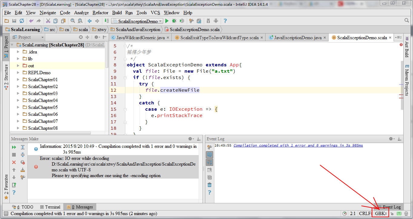413x219 pixels.
Task: Click the Copy toolbar icon
Action: coord(56,21)
